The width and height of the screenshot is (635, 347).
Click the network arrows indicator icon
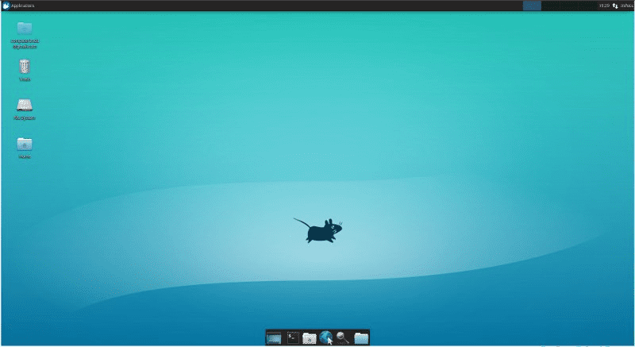pos(615,6)
